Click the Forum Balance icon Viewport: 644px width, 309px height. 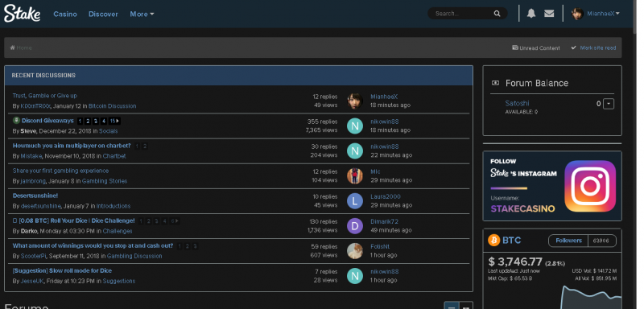point(495,83)
